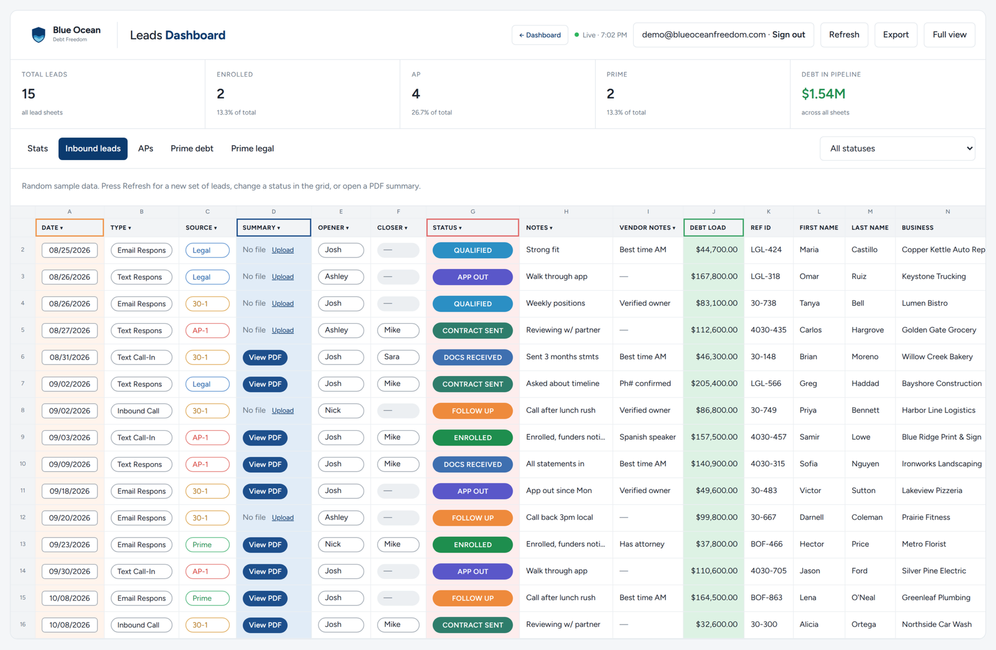The height and width of the screenshot is (650, 996).
Task: Change ENROLLED status for Samir Lowe
Action: click(x=472, y=438)
